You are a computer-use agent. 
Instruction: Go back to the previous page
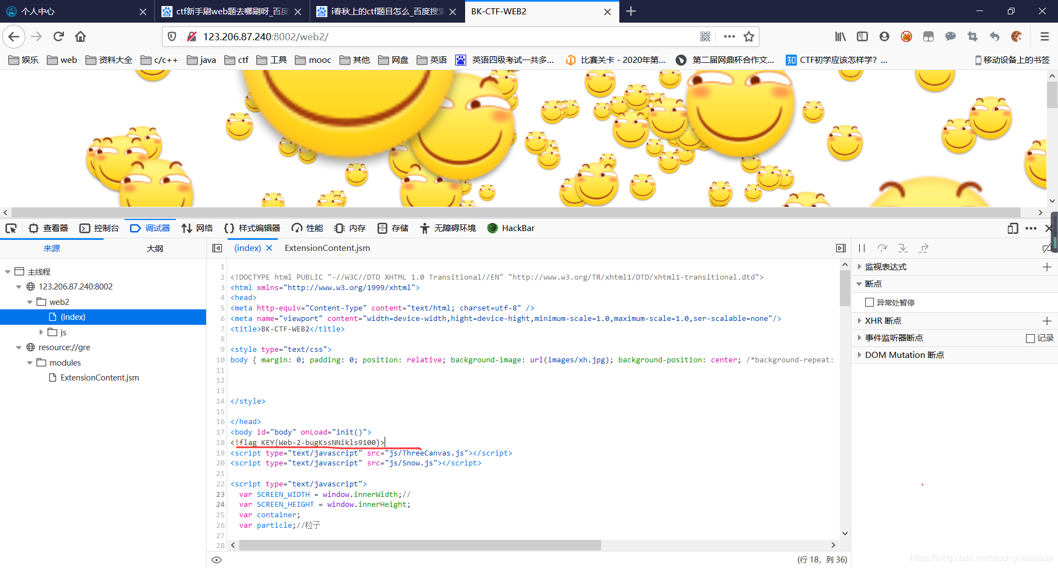pyautogui.click(x=14, y=36)
